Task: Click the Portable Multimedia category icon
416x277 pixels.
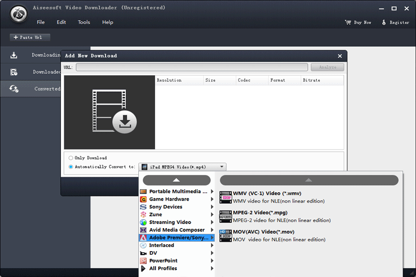Action: [144, 191]
